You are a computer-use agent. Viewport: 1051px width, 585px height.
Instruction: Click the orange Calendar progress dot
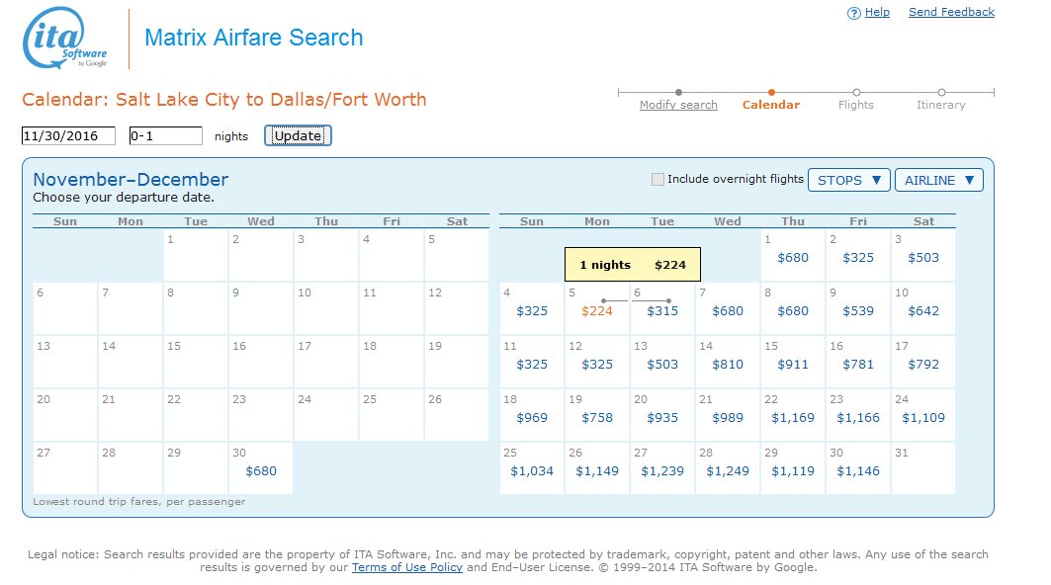point(771,90)
